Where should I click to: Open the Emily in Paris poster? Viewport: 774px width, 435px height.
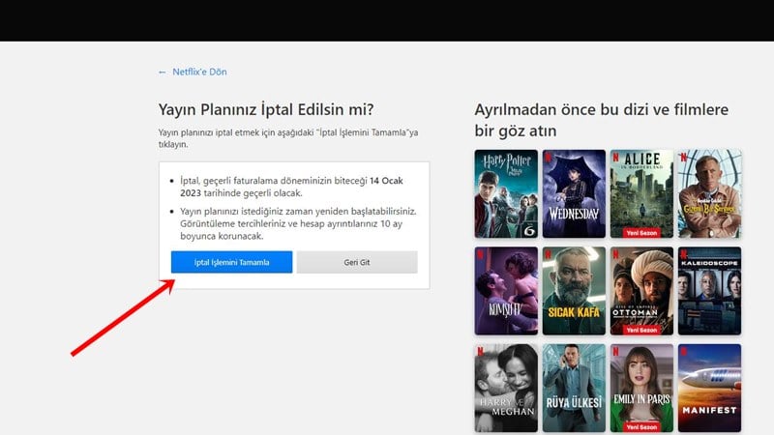click(x=641, y=389)
